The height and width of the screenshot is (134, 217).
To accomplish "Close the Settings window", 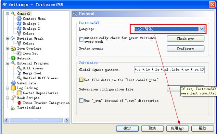I will pos(212,4).
